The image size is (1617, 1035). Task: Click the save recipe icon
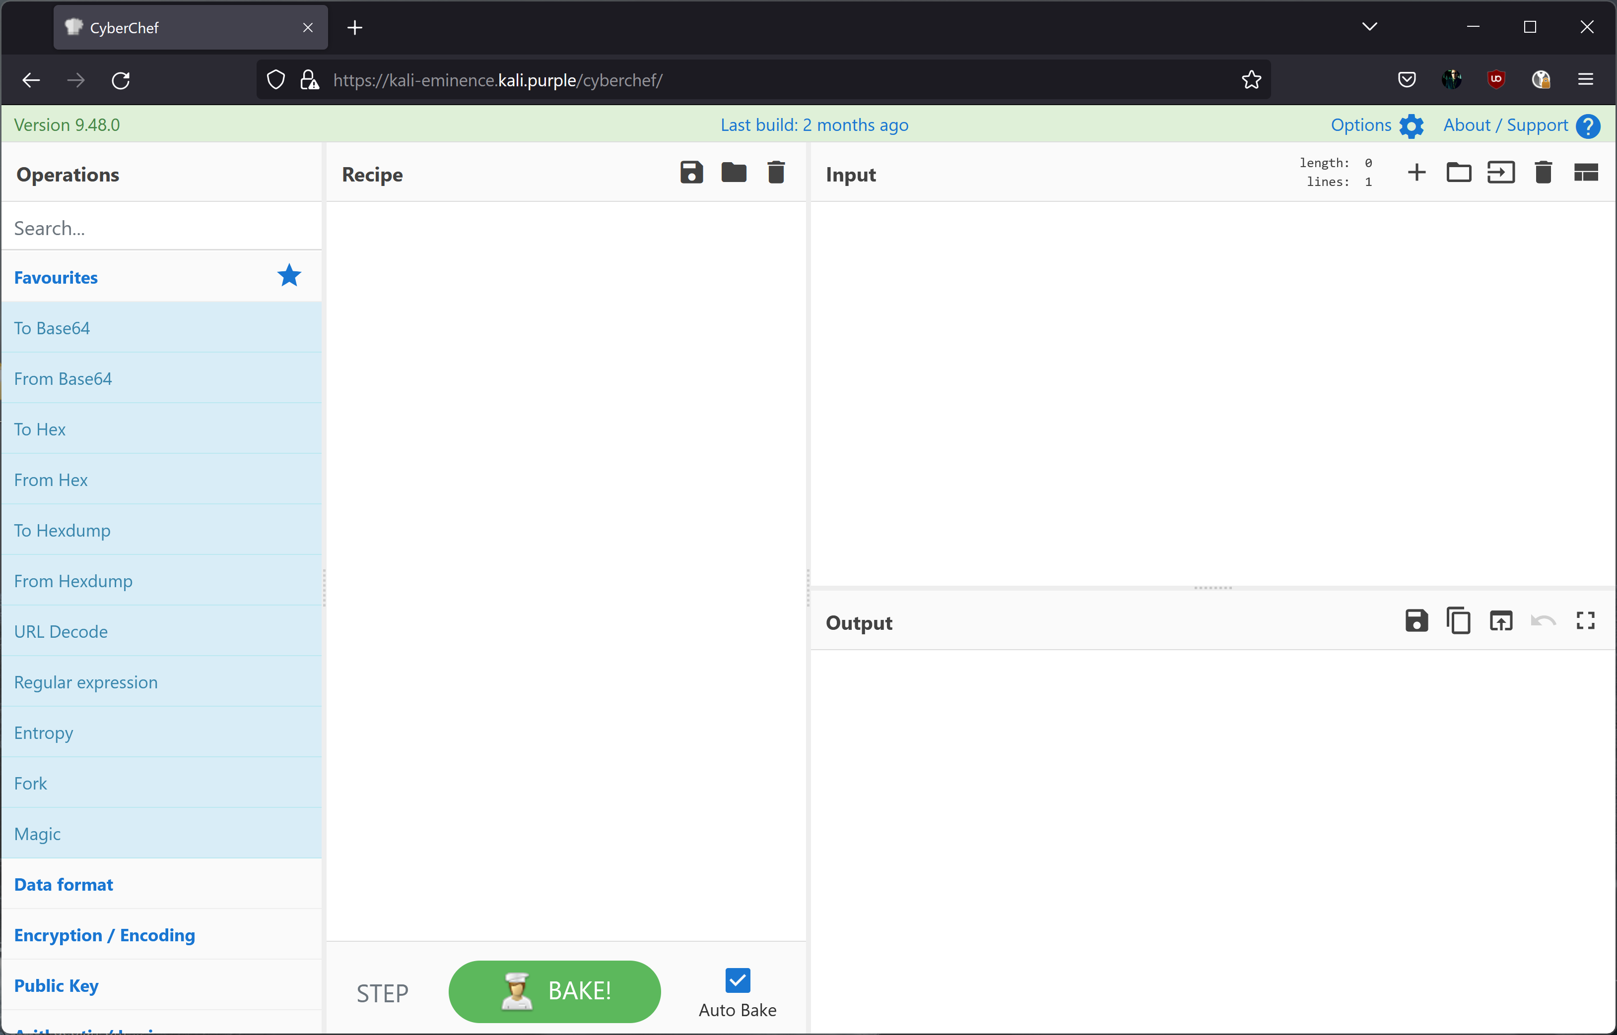691,173
